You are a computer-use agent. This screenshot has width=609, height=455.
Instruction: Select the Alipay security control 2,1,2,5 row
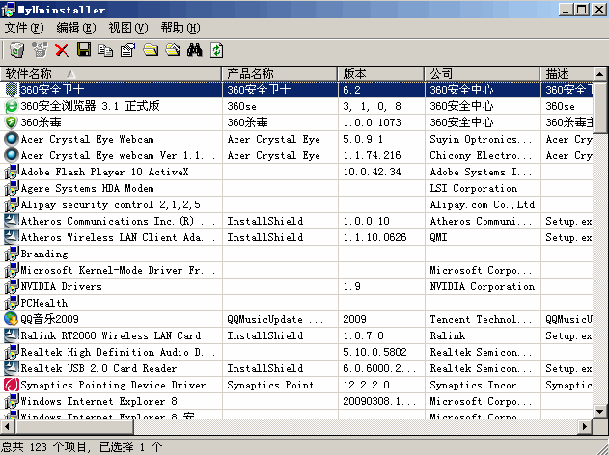[x=296, y=204]
